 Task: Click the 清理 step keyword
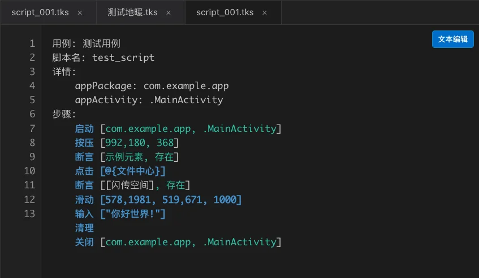[x=84, y=228]
